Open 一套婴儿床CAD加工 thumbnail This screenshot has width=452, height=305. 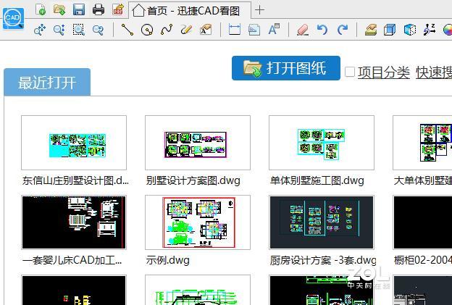click(x=74, y=222)
